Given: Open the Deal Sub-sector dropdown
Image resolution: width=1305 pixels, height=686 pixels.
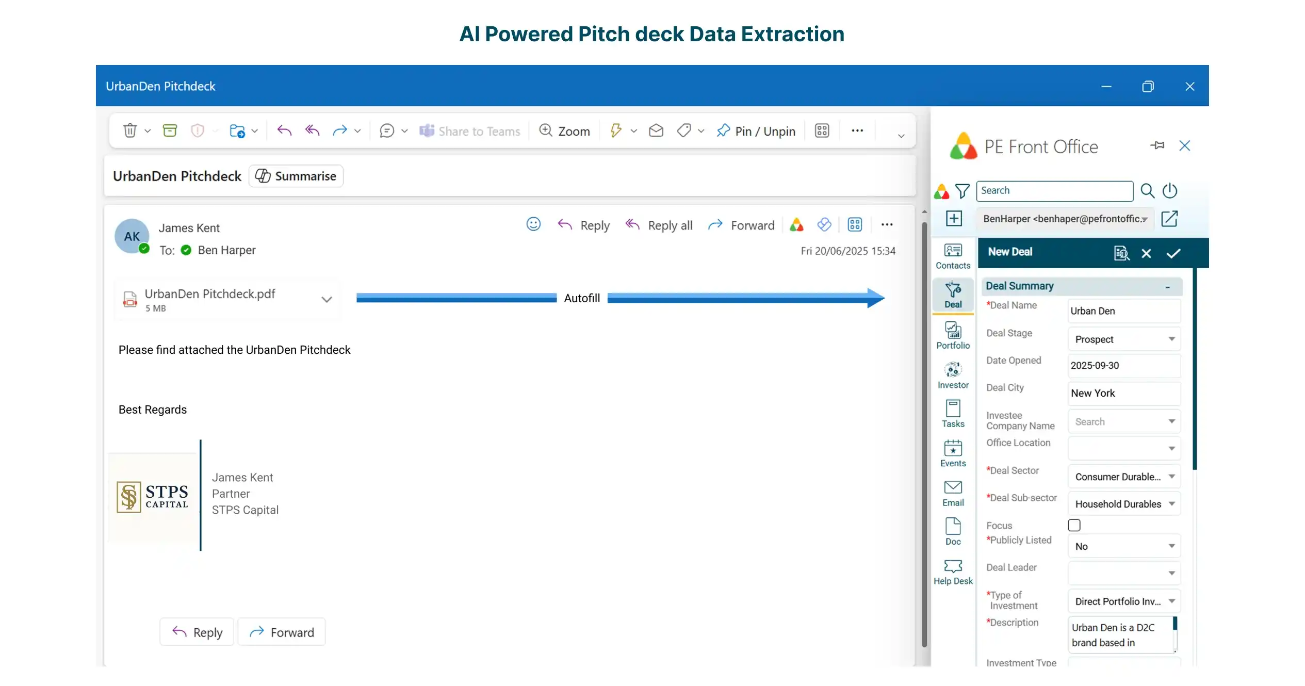Looking at the screenshot, I should [1124, 504].
